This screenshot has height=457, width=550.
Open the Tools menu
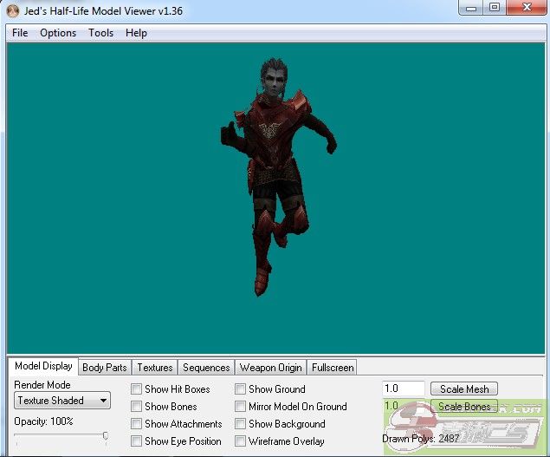pyautogui.click(x=100, y=33)
